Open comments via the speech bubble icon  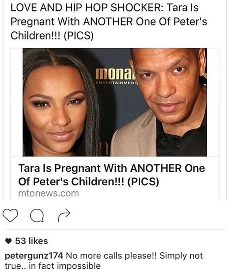coord(37,215)
